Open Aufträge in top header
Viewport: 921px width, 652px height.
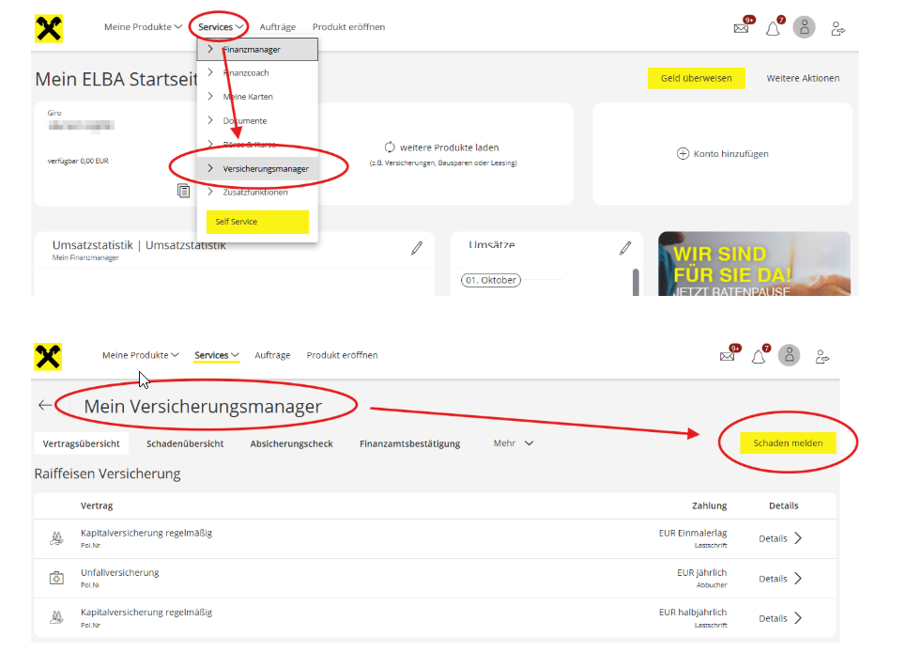(x=278, y=27)
